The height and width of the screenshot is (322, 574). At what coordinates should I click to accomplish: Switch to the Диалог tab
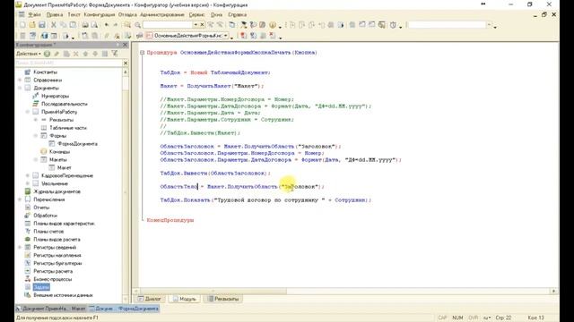(x=150, y=299)
